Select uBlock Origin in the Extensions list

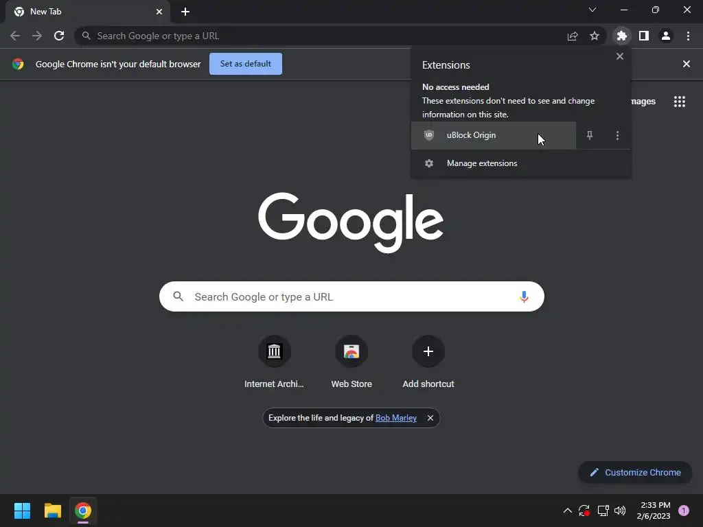(493, 135)
